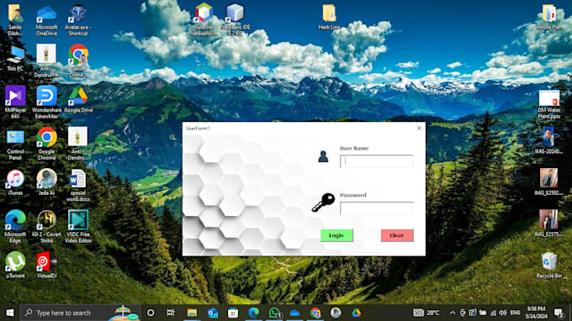Select the Avatar.exe Shortcut desktop icon

pyautogui.click(x=78, y=20)
